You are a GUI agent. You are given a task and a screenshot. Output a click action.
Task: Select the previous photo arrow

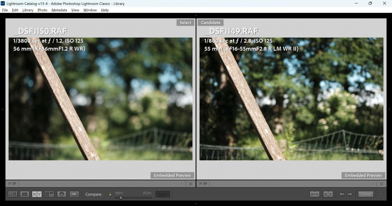[x=342, y=194]
